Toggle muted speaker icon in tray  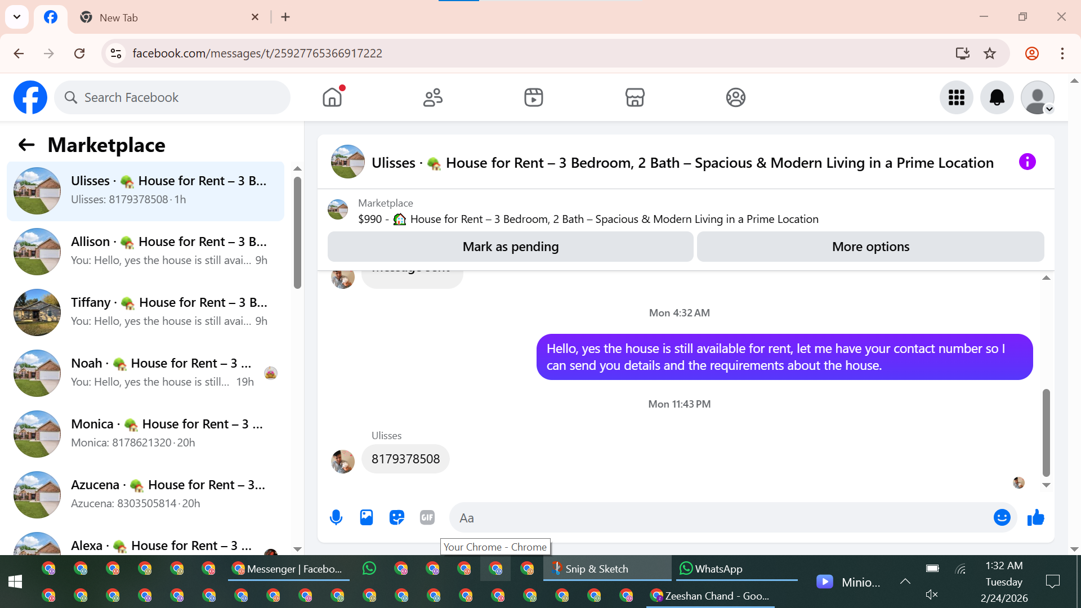932,594
